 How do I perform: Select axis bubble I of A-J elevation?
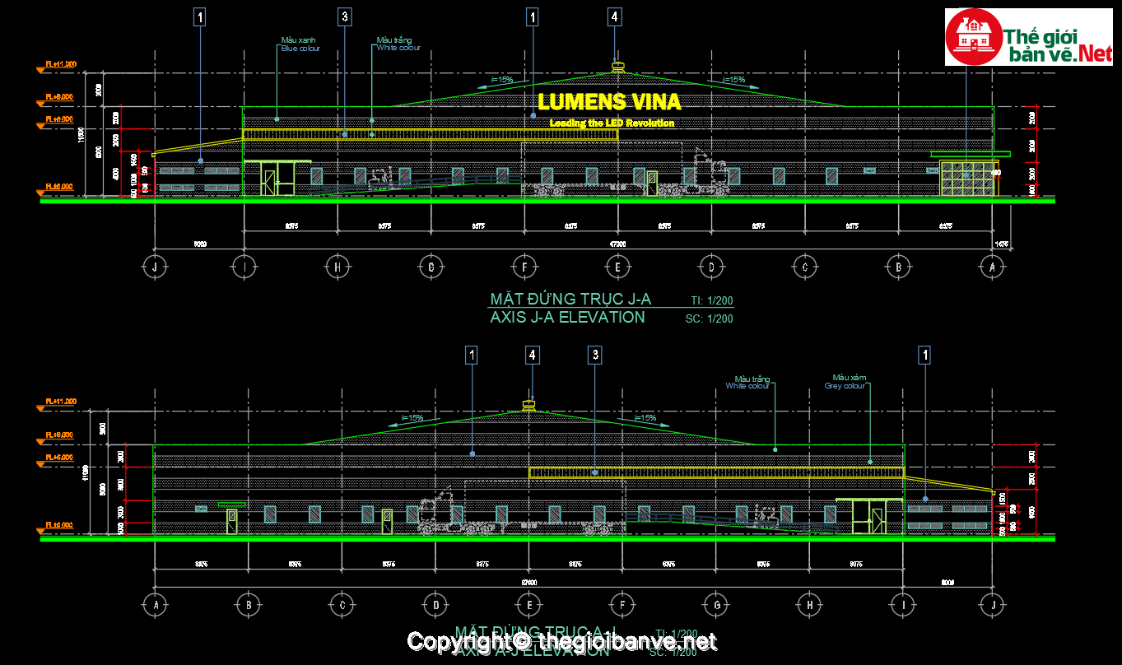904,605
